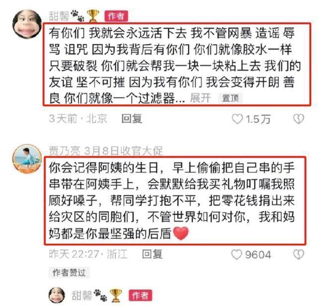
Task: Tap the 作者赞过 label
Action: (69, 272)
